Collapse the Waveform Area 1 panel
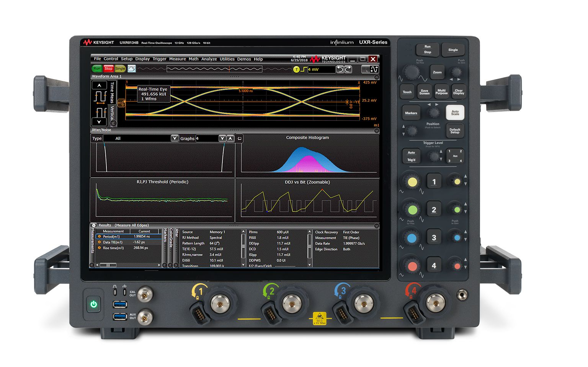588x367 pixels. [x=376, y=77]
